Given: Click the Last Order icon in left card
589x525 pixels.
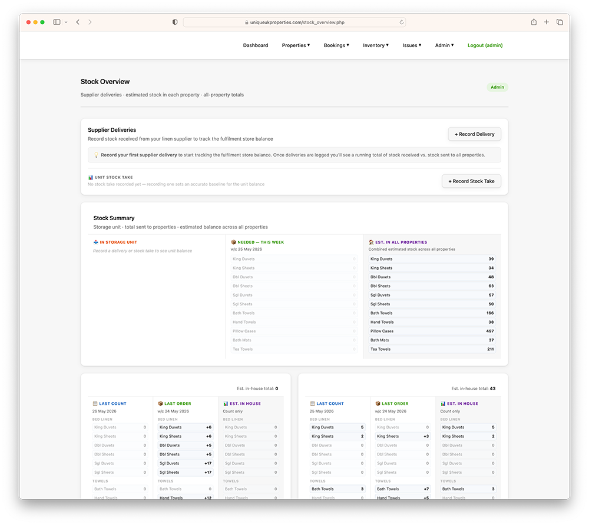Looking at the screenshot, I should (160, 403).
